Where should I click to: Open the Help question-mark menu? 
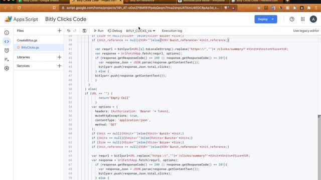tap(292, 19)
